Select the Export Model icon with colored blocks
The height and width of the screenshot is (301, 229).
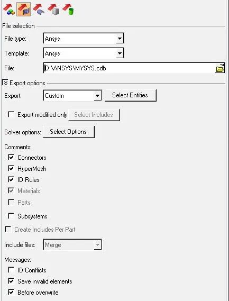[x=9, y=10]
